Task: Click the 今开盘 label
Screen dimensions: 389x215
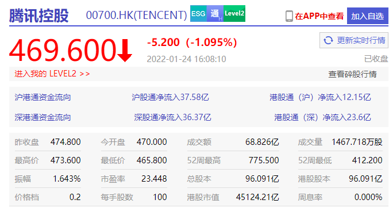Action: pos(113,142)
